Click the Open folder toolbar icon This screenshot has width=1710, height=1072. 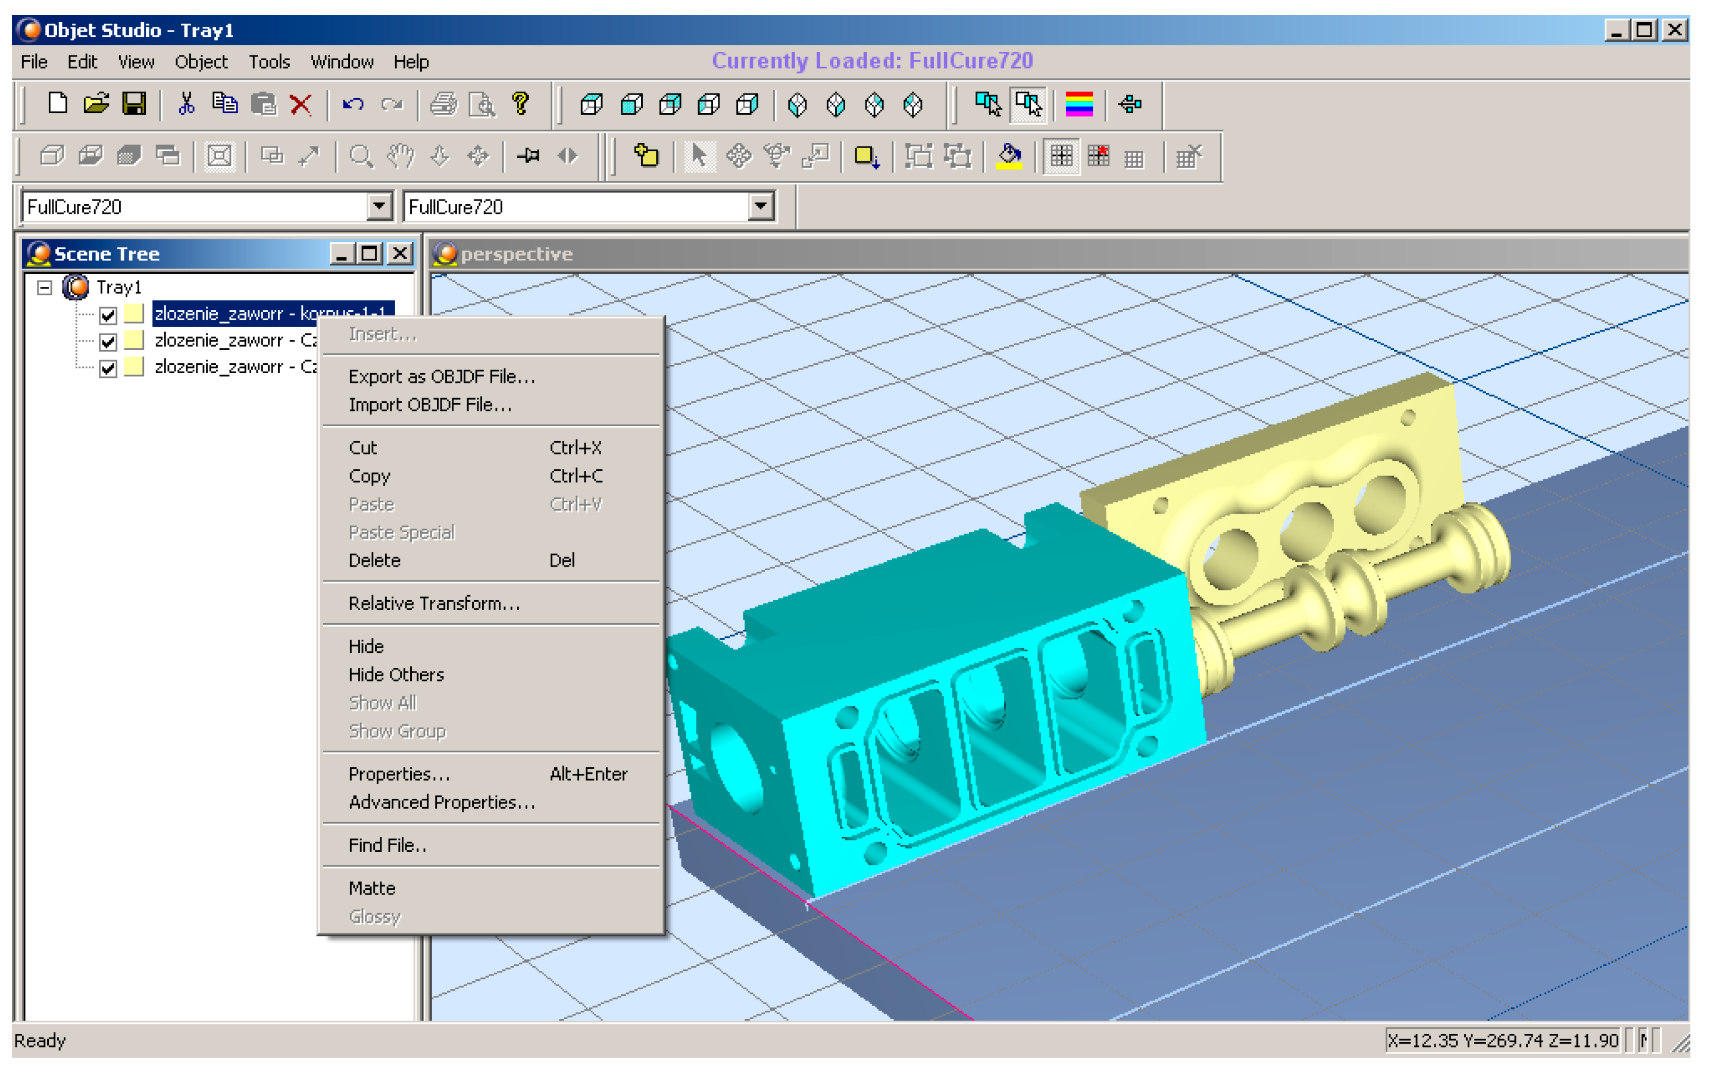[x=96, y=104]
